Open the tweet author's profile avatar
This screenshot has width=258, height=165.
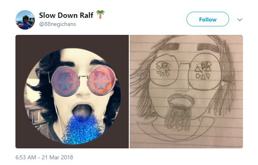click(x=25, y=20)
